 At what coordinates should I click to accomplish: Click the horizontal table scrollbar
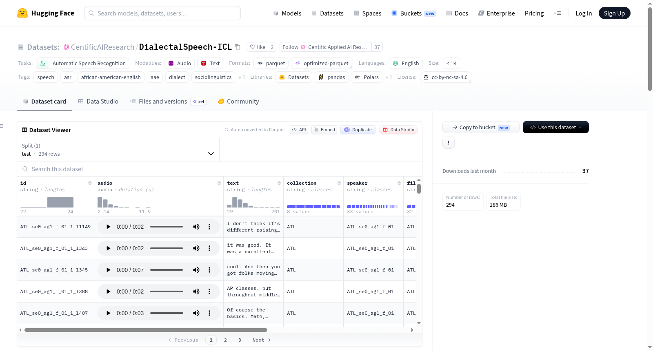click(x=146, y=330)
